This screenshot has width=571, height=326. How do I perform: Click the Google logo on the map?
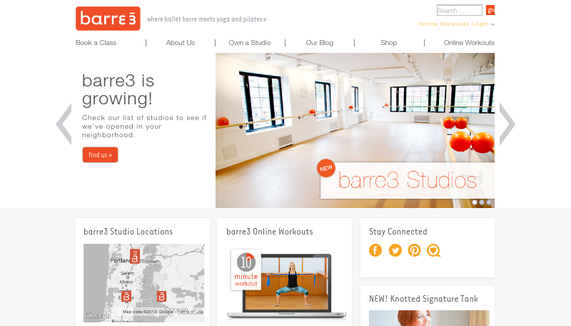click(97, 315)
